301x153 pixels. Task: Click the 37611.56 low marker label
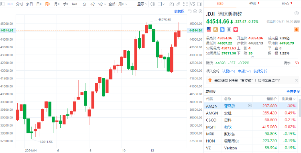click(x=46, y=142)
